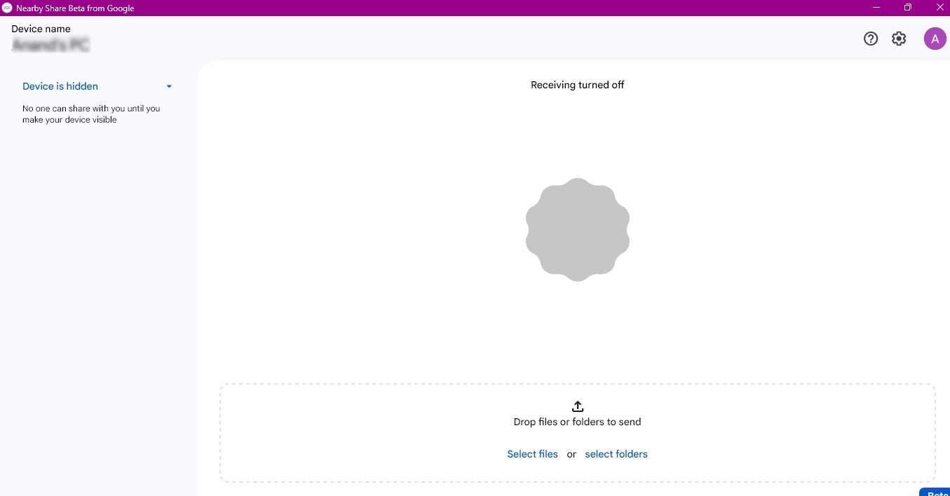This screenshot has height=496, width=950.
Task: Open the help question mark icon
Action: click(871, 39)
